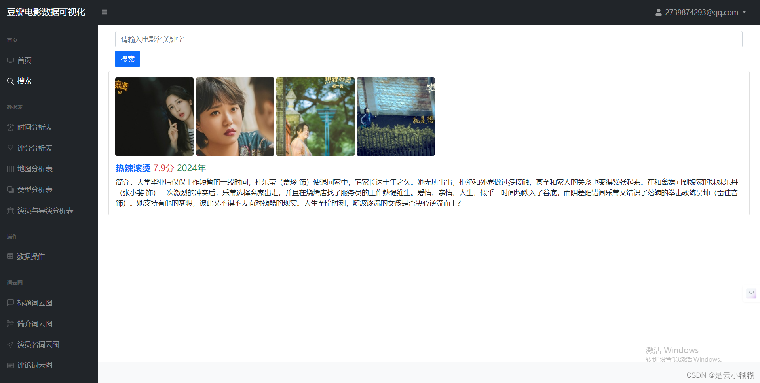Click the magnifier icon beside 搜索
This screenshot has width=760, height=383.
[x=10, y=81]
